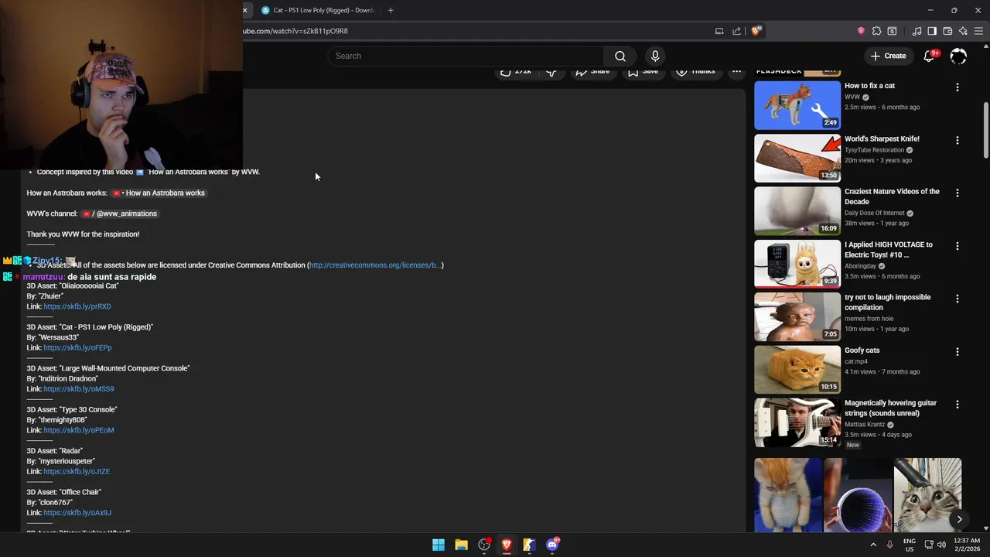Click the share page icon in address bar
Screen dimensions: 990x557
736,31
